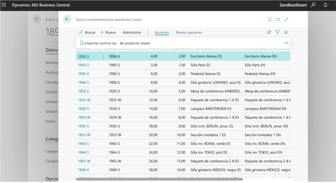Select cell 'Pedestal Atenas ES'
The image size is (336, 183).
[x=205, y=74]
